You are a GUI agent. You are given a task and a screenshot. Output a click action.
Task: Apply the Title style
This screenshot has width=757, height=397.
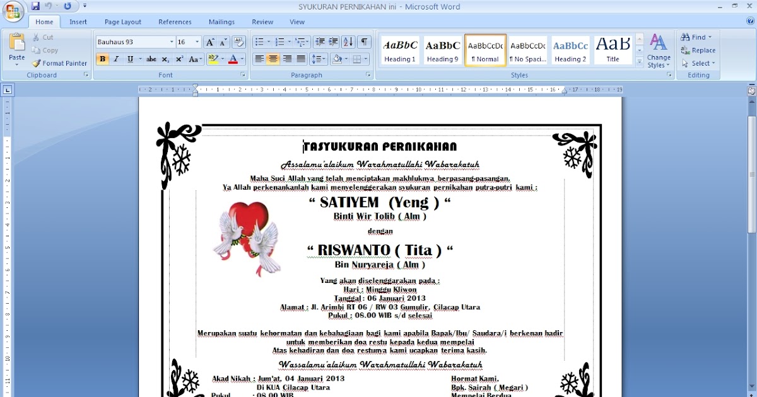coord(613,50)
